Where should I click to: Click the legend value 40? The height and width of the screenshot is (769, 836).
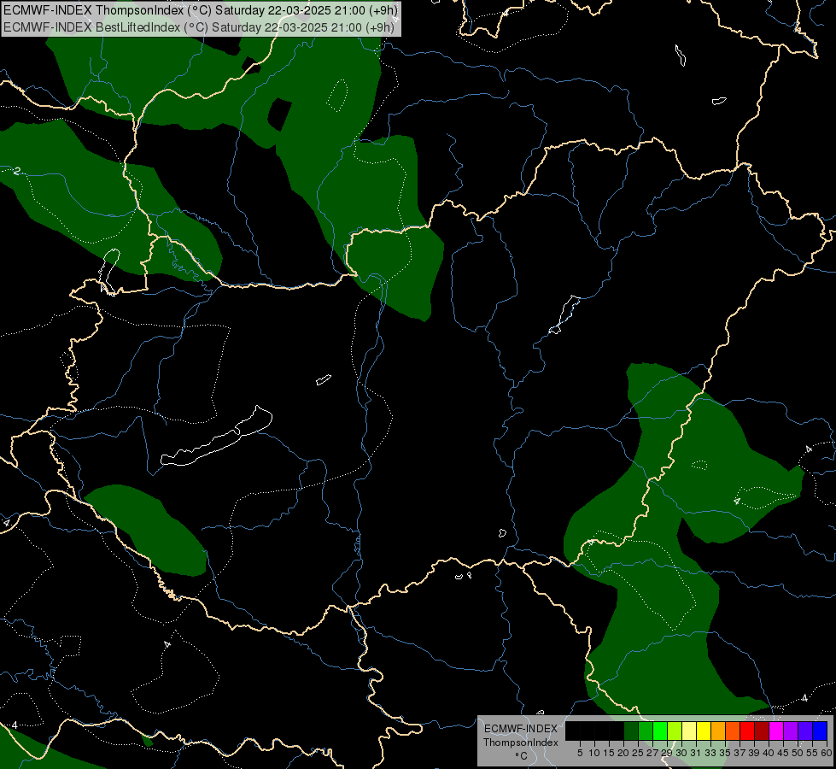tap(769, 753)
